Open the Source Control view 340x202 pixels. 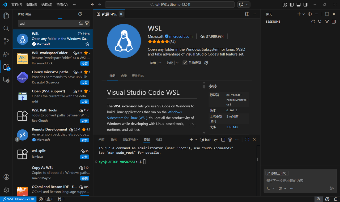tap(6, 41)
